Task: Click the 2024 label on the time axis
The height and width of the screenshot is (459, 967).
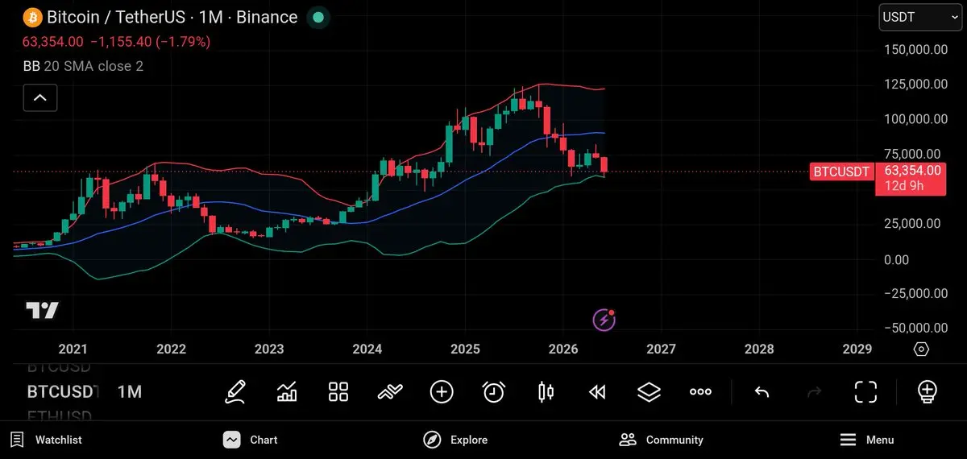Action: 367,349
